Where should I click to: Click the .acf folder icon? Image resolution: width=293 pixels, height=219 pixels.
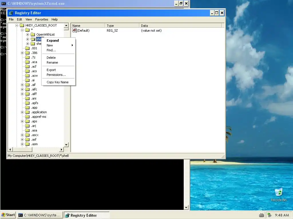[x=27, y=66]
